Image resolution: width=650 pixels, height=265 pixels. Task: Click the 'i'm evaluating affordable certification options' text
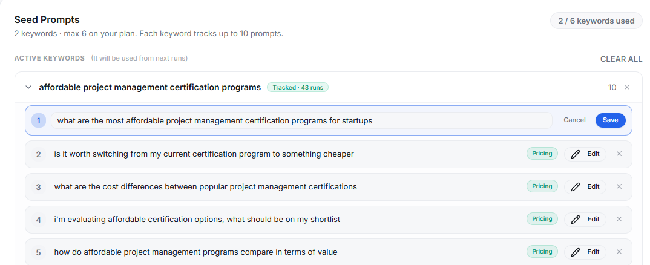tap(197, 220)
